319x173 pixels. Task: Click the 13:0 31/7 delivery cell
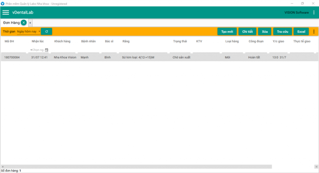click(x=279, y=57)
